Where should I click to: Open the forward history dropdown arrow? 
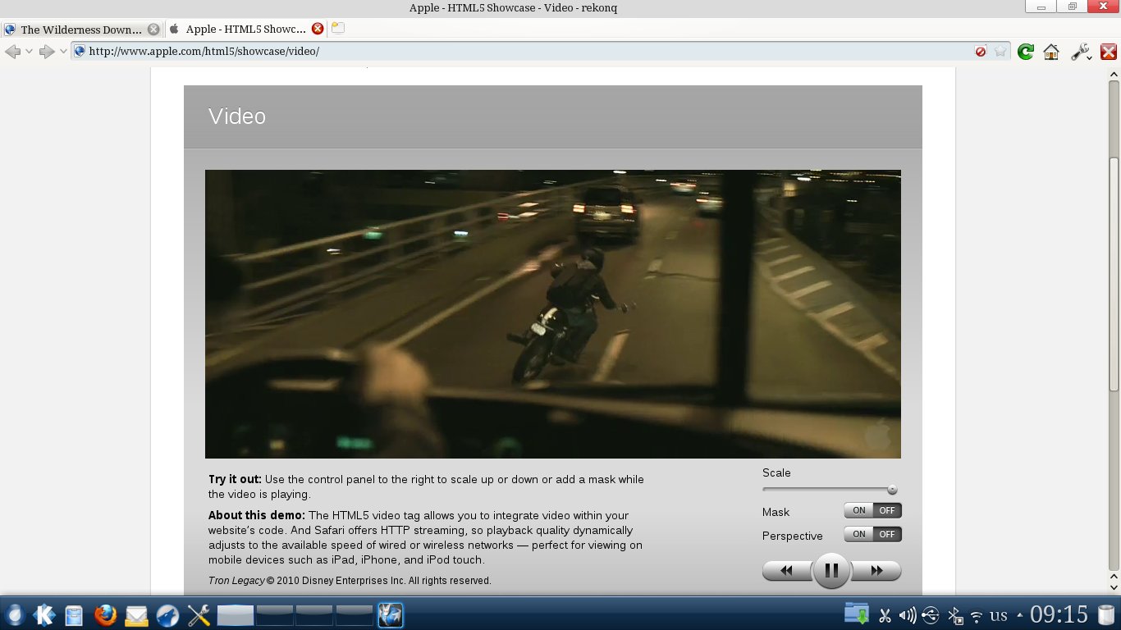pos(63,52)
